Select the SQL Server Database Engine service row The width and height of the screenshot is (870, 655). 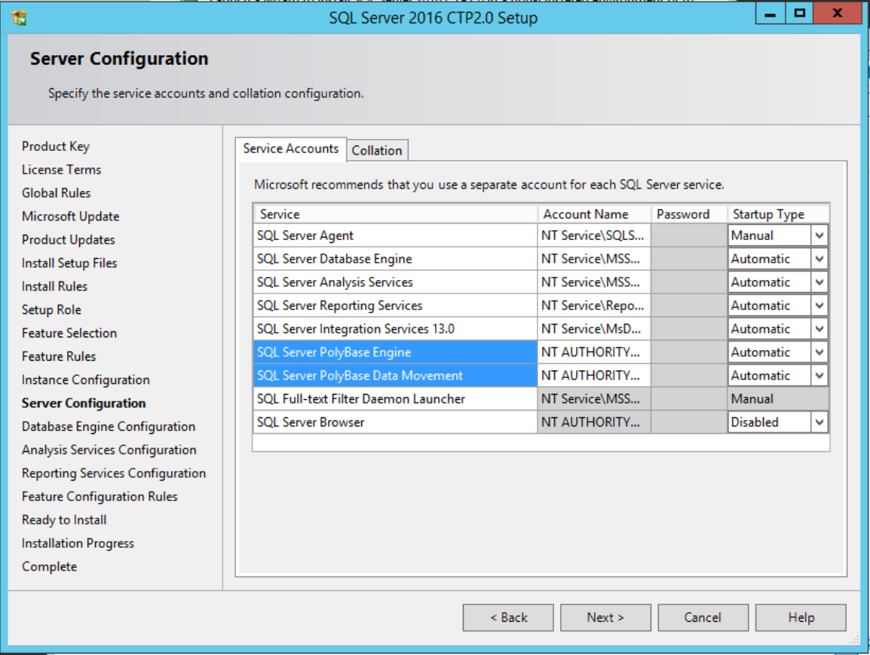coord(395,259)
